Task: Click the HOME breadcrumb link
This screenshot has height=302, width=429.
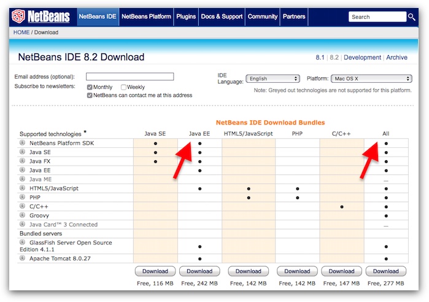Action: [x=21, y=33]
